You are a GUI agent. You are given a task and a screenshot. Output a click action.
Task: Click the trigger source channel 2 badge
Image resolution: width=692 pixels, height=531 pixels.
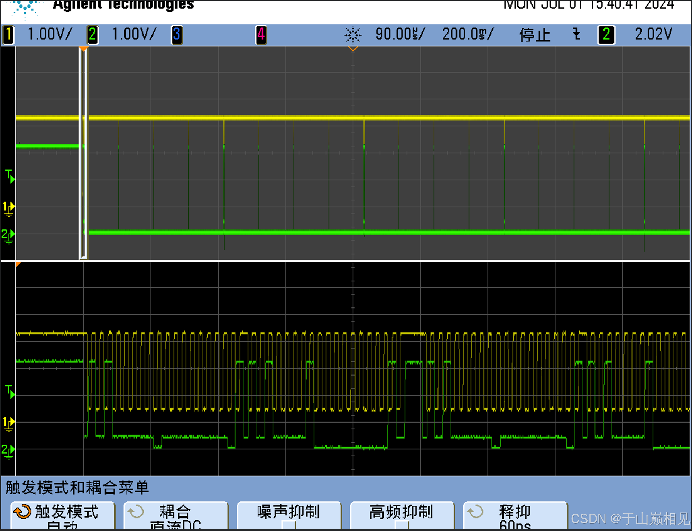coord(606,35)
